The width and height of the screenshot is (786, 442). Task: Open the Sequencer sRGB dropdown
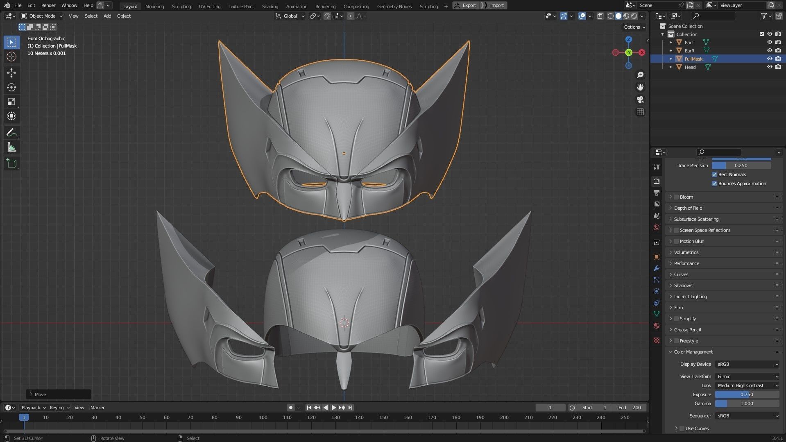pyautogui.click(x=747, y=416)
